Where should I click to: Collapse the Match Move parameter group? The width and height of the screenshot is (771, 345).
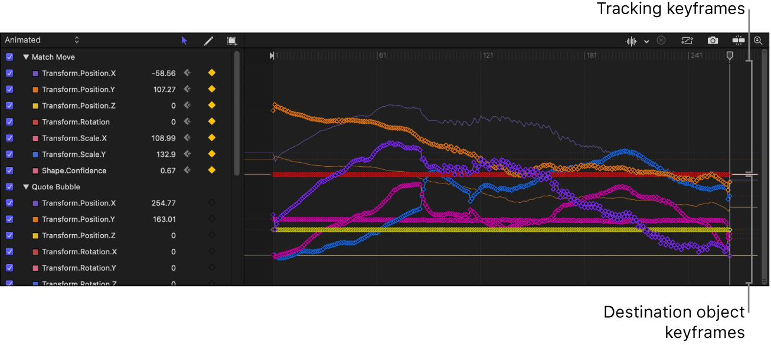[25, 57]
